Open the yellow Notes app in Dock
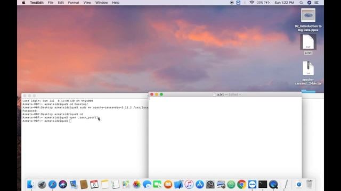 [105, 185]
